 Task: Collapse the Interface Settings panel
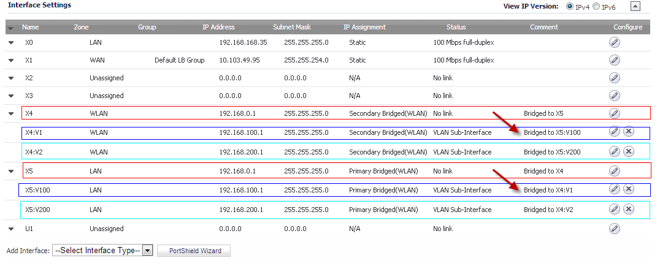635,6
